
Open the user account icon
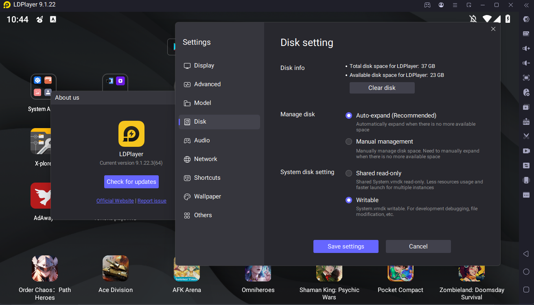pyautogui.click(x=441, y=5)
